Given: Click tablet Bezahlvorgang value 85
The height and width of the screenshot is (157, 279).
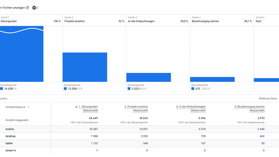Looking at the screenshot, I should click(x=263, y=143).
